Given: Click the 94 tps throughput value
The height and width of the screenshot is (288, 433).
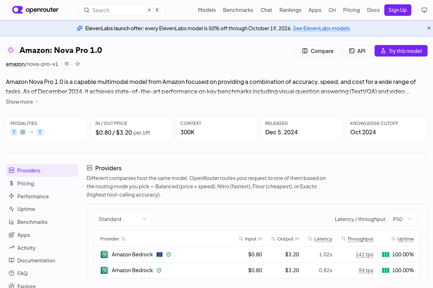Looking at the screenshot, I should [366, 270].
